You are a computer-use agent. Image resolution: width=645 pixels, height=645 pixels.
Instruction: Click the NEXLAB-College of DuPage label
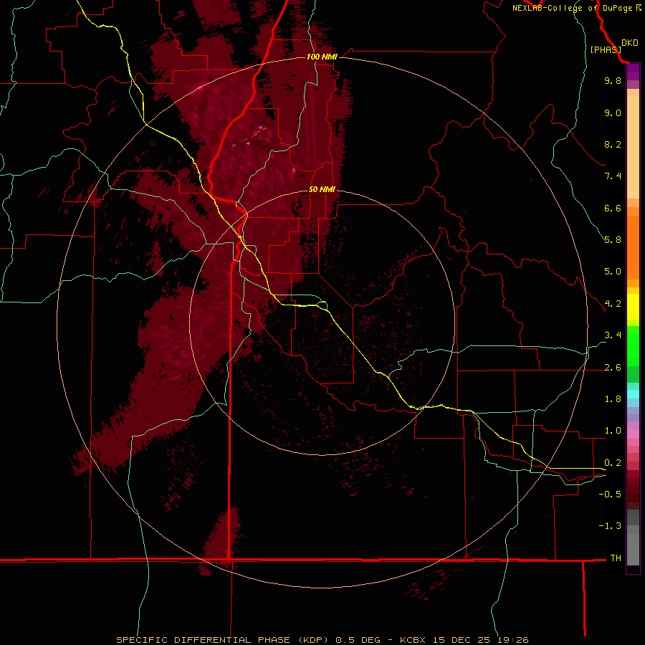[x=572, y=8]
